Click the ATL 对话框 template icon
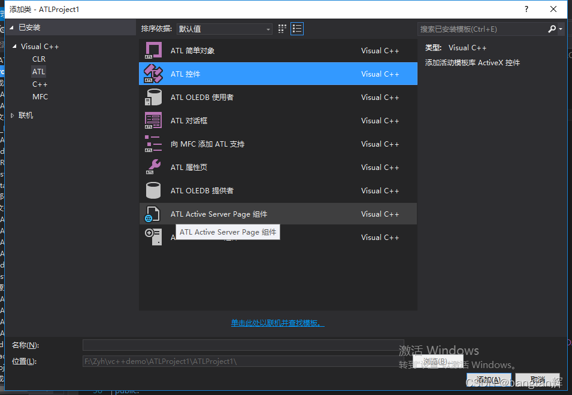 (x=152, y=120)
